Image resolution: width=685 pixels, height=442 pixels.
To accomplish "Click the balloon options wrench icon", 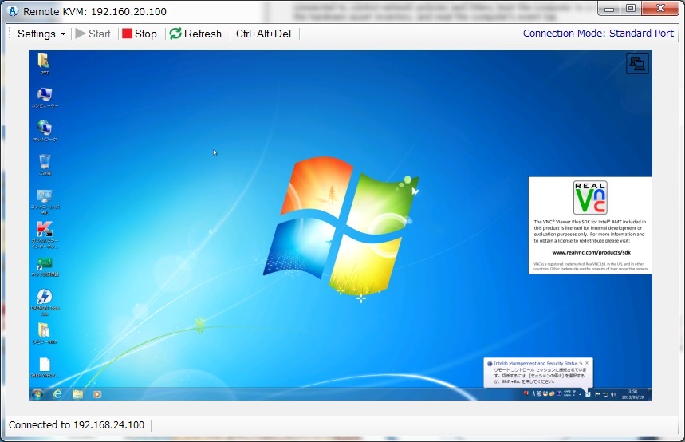I will tap(581, 363).
